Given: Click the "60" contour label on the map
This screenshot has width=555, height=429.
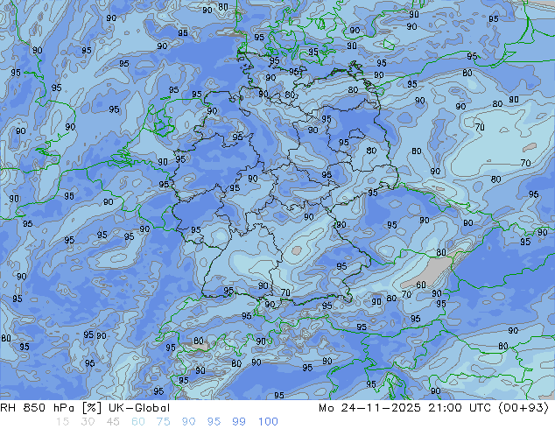Looking at the screenshot, I should click(421, 285).
